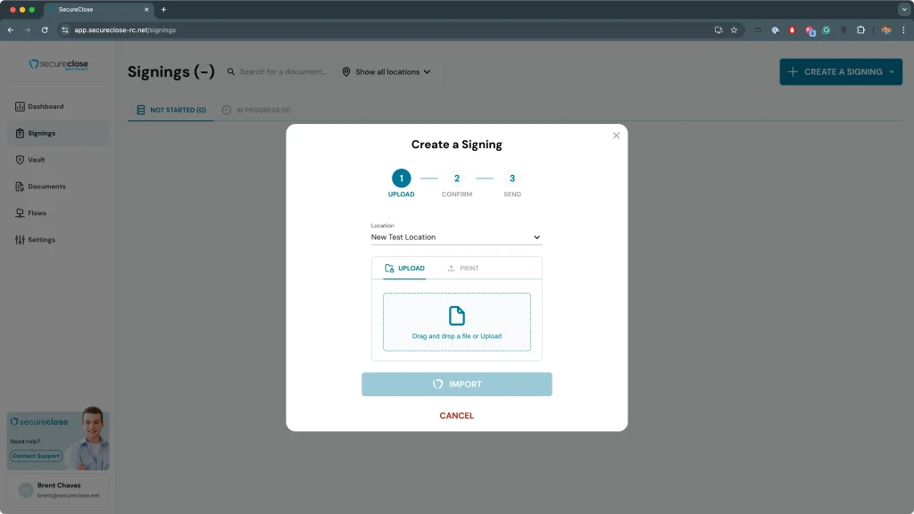Switch to the Print tab
The height and width of the screenshot is (514, 914).
point(463,269)
